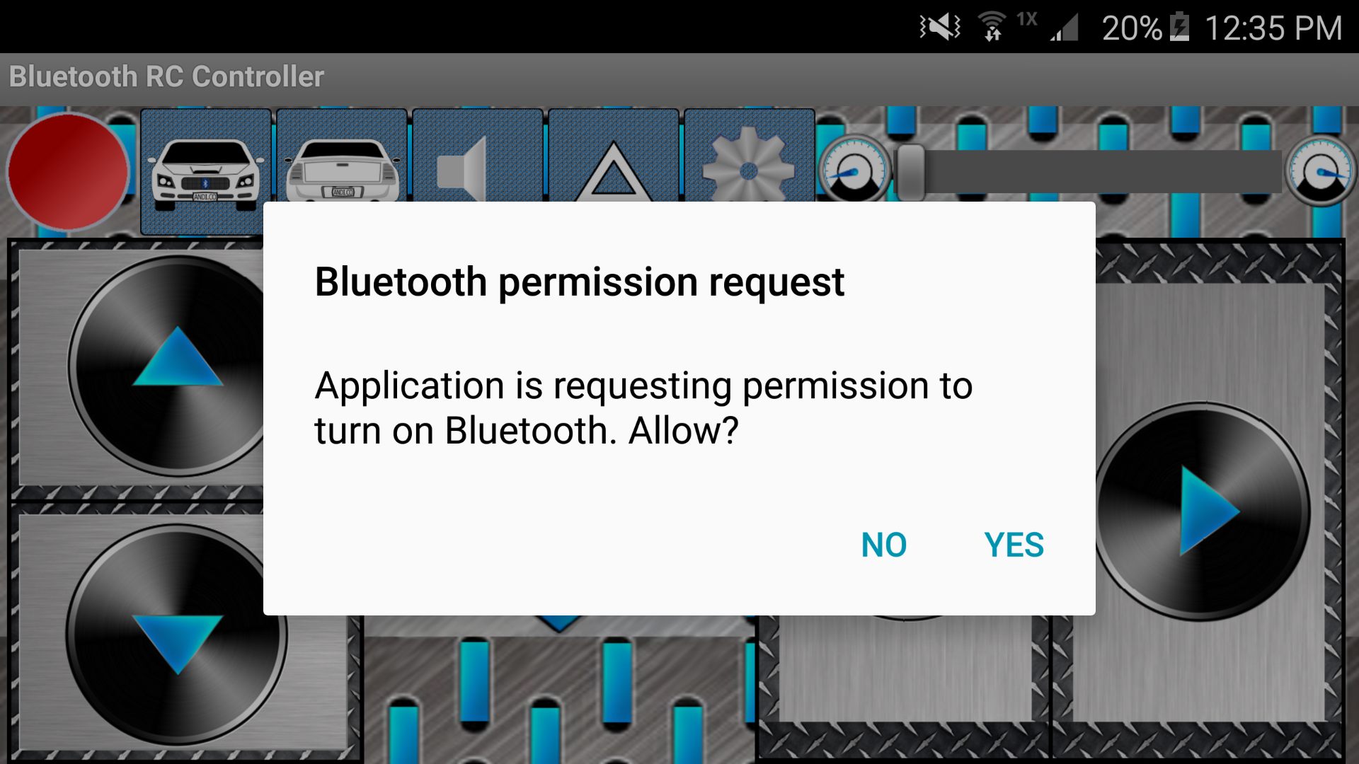Tap the horn speaker icon

(x=478, y=156)
